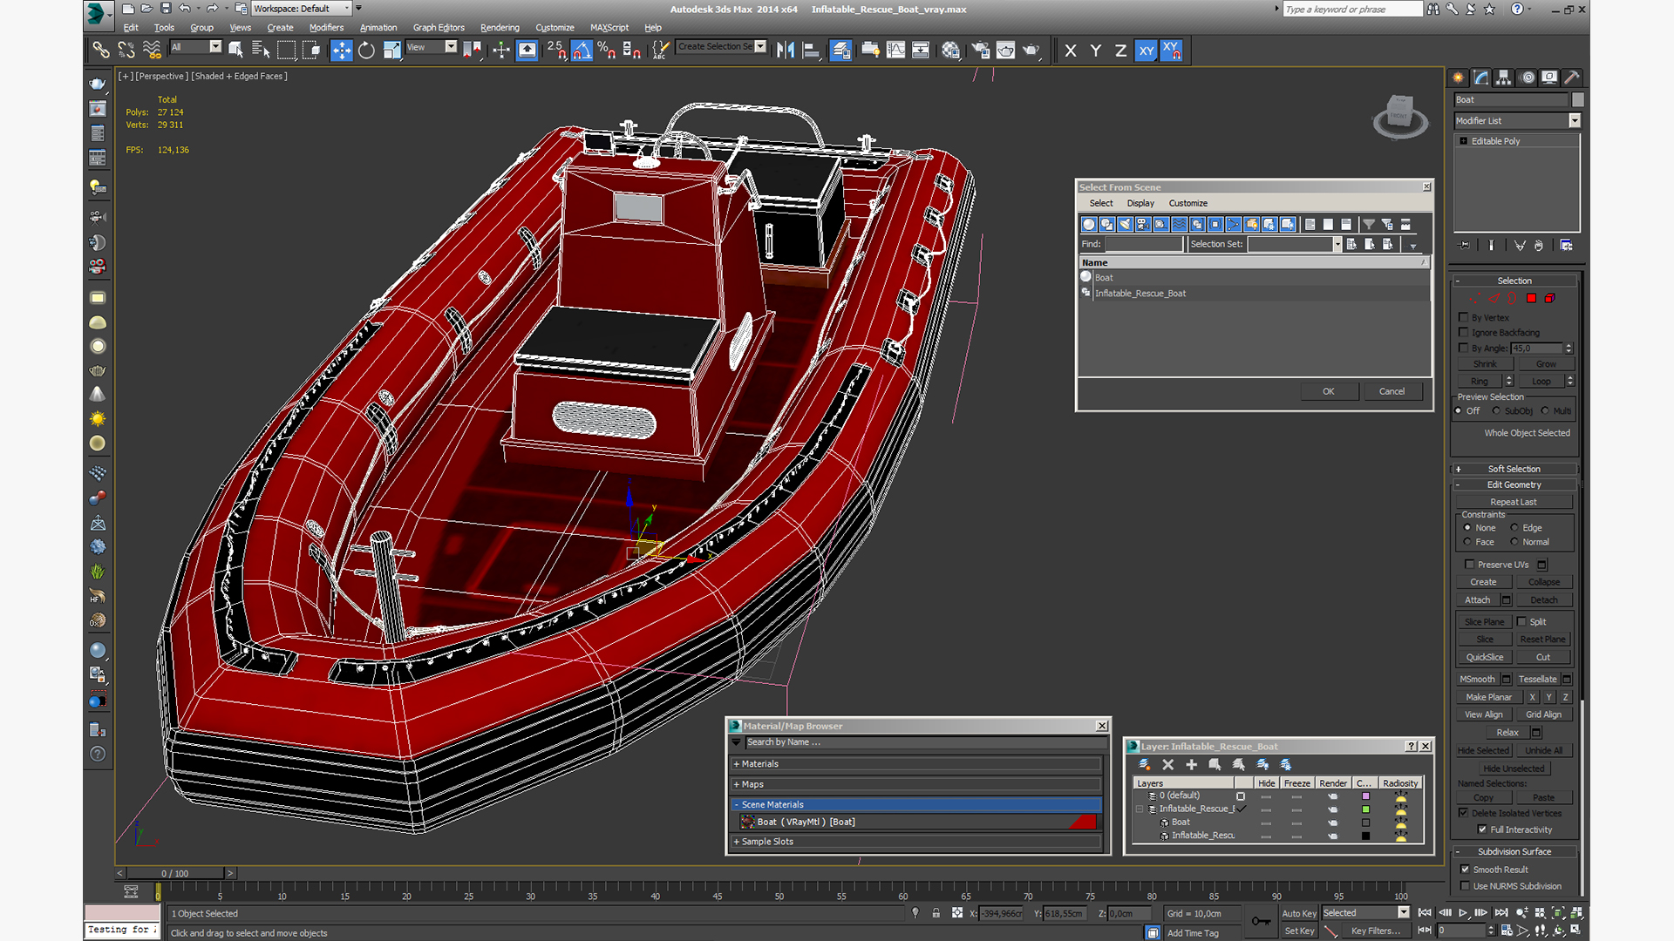Select the Select and Move tool

[x=342, y=51]
